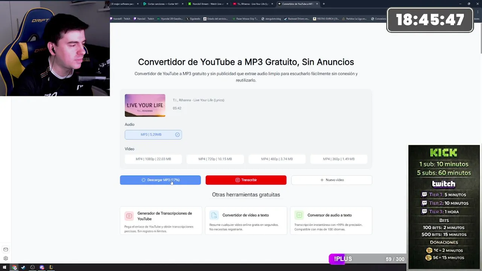This screenshot has width=482, height=271.
Task: Switch to Nancla3 Stream Kick tab
Action: pos(207,4)
